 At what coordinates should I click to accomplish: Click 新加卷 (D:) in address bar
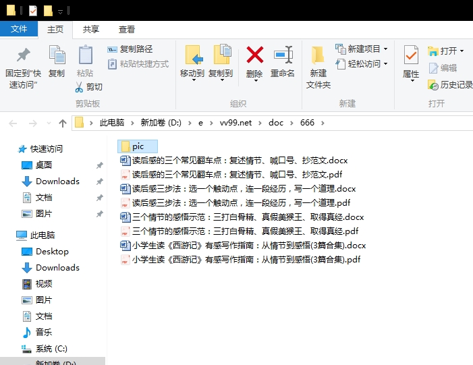tap(161, 123)
